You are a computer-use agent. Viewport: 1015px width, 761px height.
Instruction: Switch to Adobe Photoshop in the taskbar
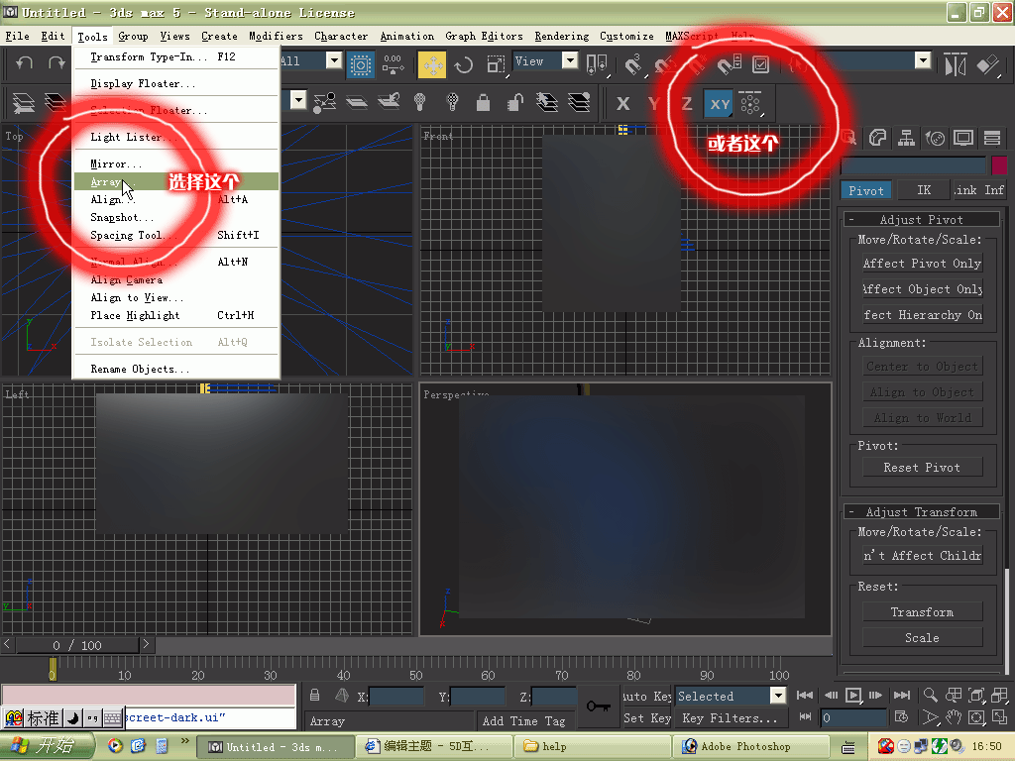click(x=751, y=746)
